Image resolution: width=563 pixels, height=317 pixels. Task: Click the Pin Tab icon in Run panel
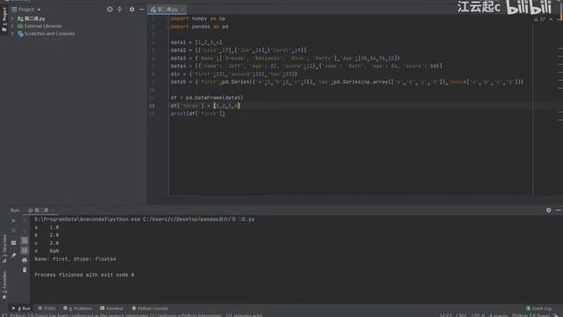[14, 255]
